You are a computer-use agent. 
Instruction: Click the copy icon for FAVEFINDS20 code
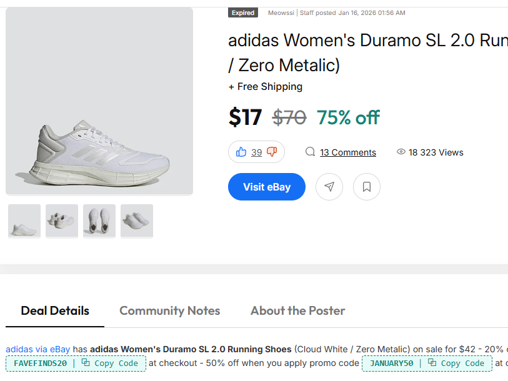(x=86, y=363)
